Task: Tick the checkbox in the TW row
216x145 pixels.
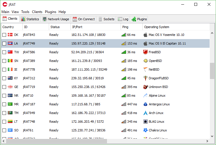Action: tap(4, 52)
